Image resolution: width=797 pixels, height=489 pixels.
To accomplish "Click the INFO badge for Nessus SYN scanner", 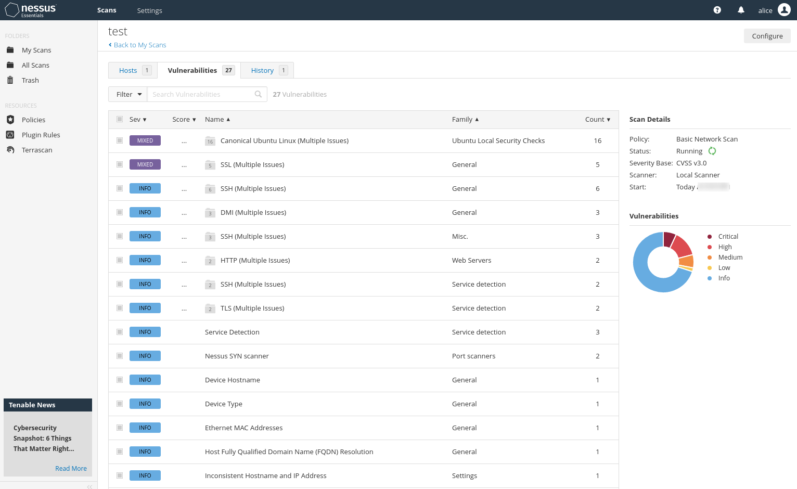I will click(145, 356).
